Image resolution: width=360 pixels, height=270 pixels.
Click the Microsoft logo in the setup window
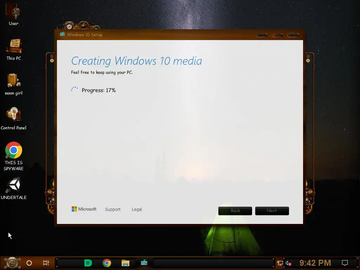click(84, 209)
